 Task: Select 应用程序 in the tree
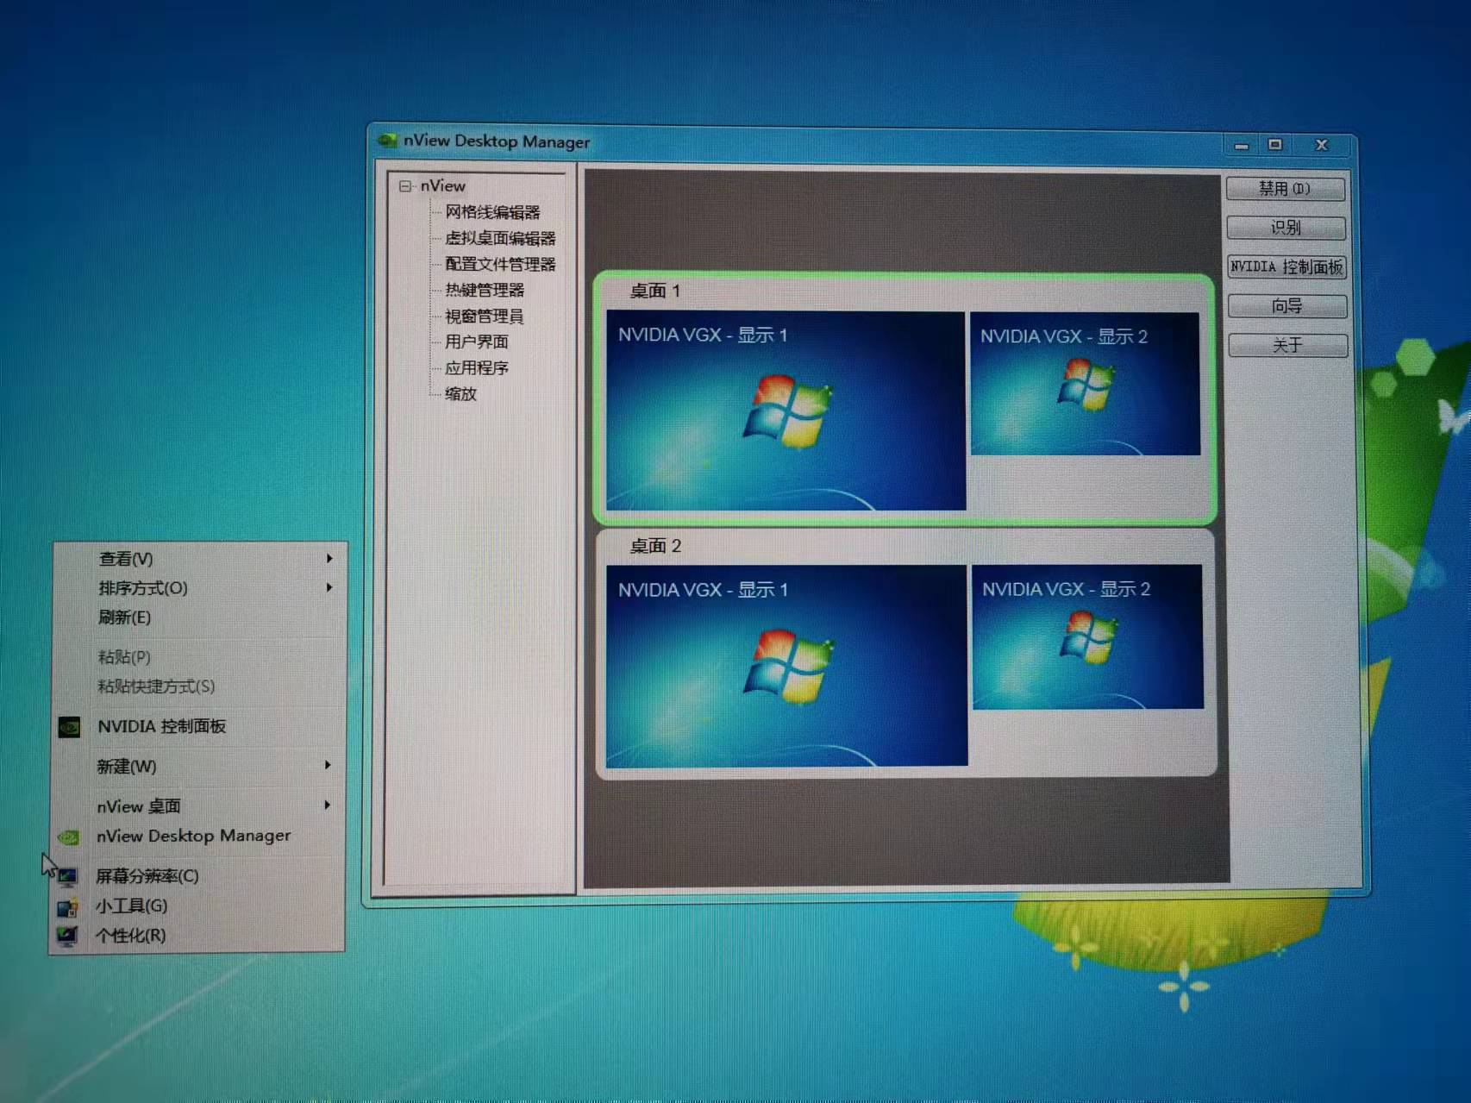click(477, 367)
